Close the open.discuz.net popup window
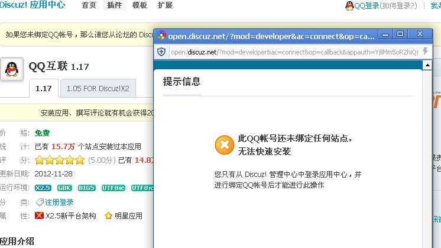 [420, 34]
